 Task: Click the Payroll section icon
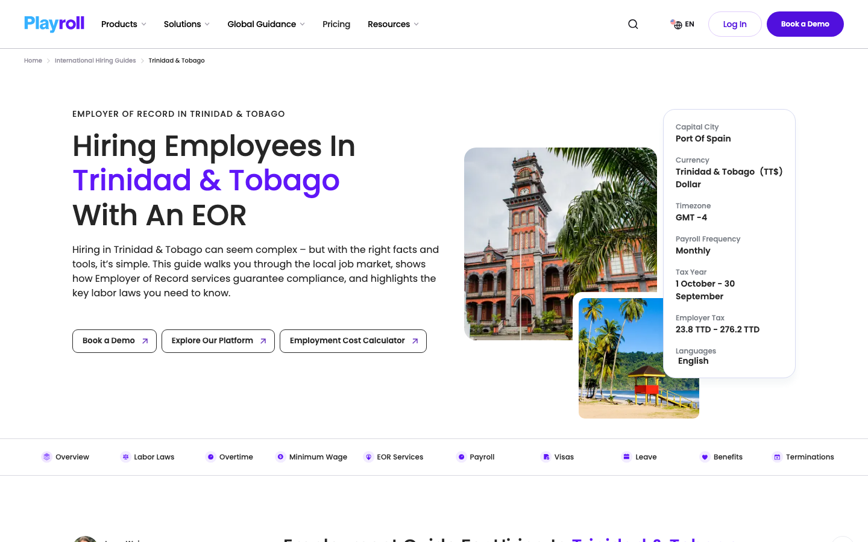[461, 457]
